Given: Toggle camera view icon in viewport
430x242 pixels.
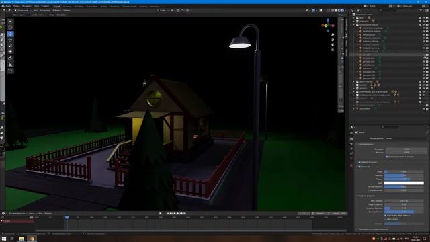Looking at the screenshot, I should pos(333,45).
